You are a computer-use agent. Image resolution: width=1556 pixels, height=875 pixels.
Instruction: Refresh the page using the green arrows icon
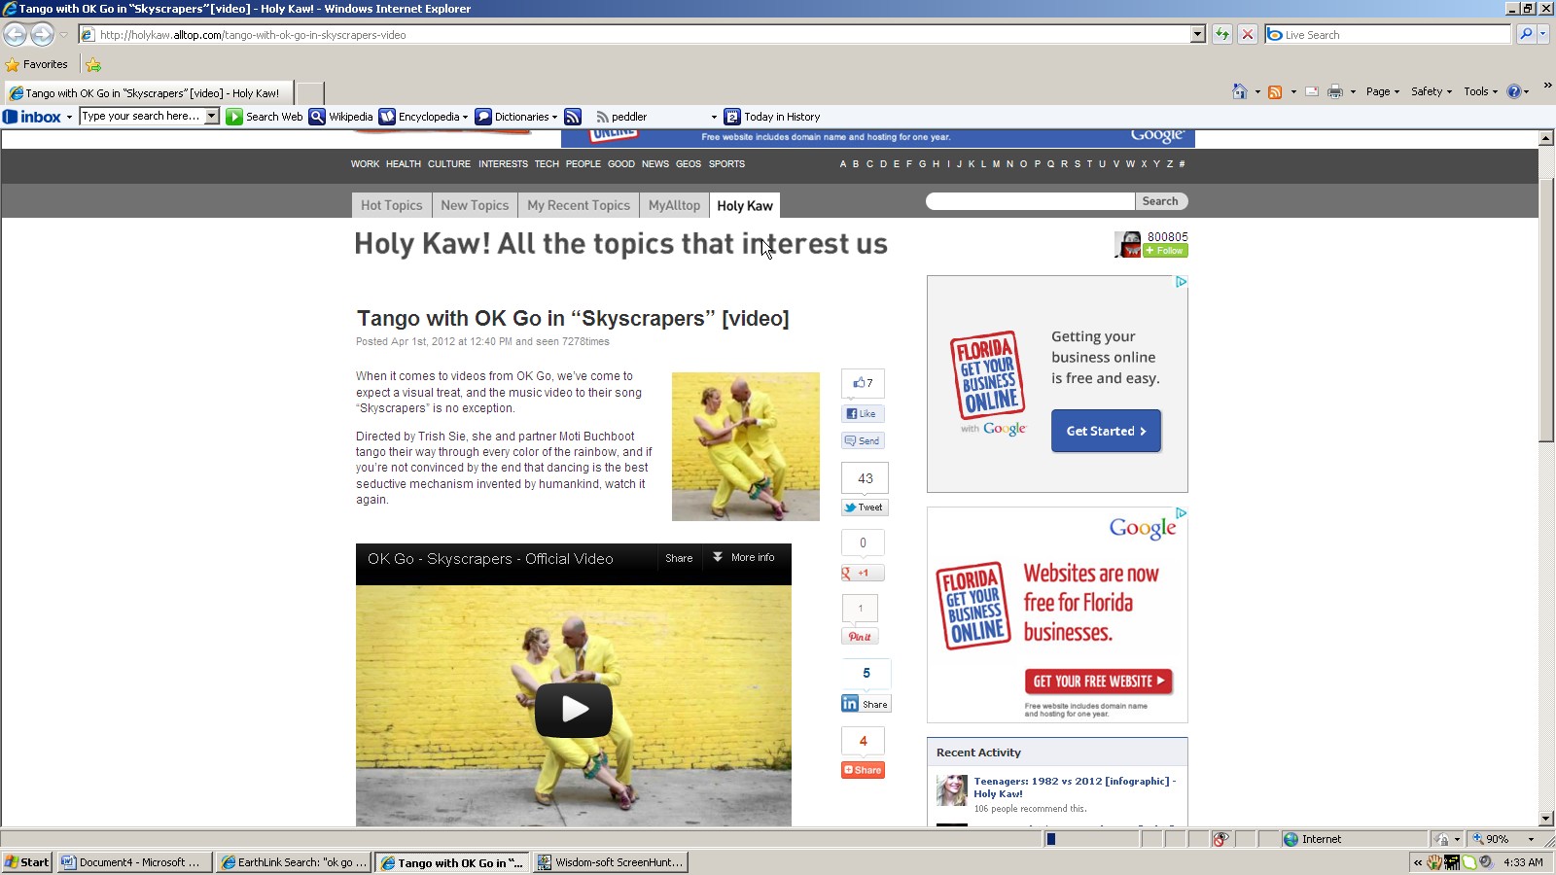tap(1222, 34)
